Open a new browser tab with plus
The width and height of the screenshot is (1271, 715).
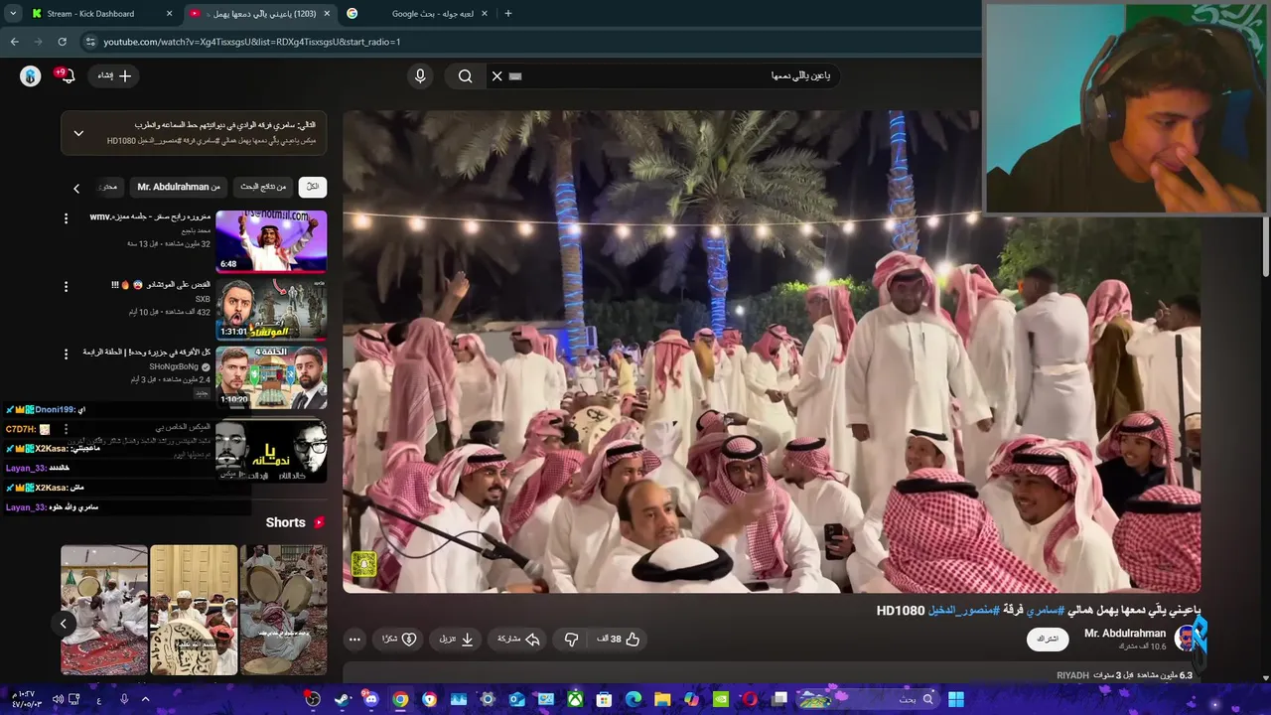(508, 14)
